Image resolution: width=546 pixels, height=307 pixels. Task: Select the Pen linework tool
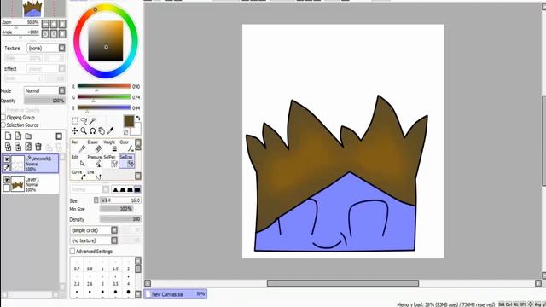(x=78, y=147)
